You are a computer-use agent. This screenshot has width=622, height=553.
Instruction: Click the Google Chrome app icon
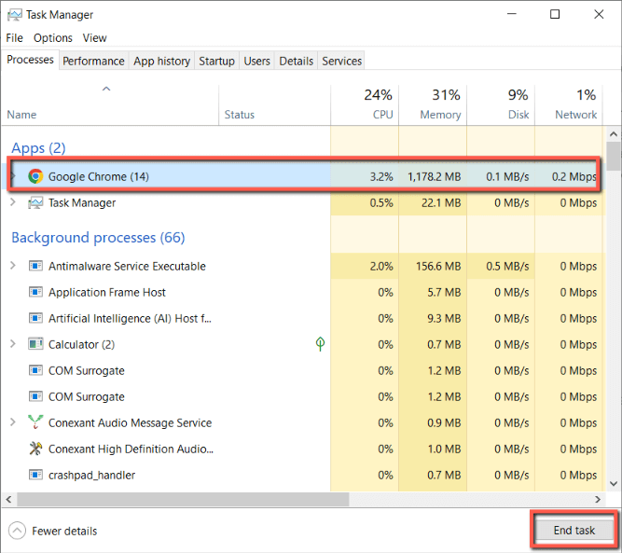pos(35,176)
